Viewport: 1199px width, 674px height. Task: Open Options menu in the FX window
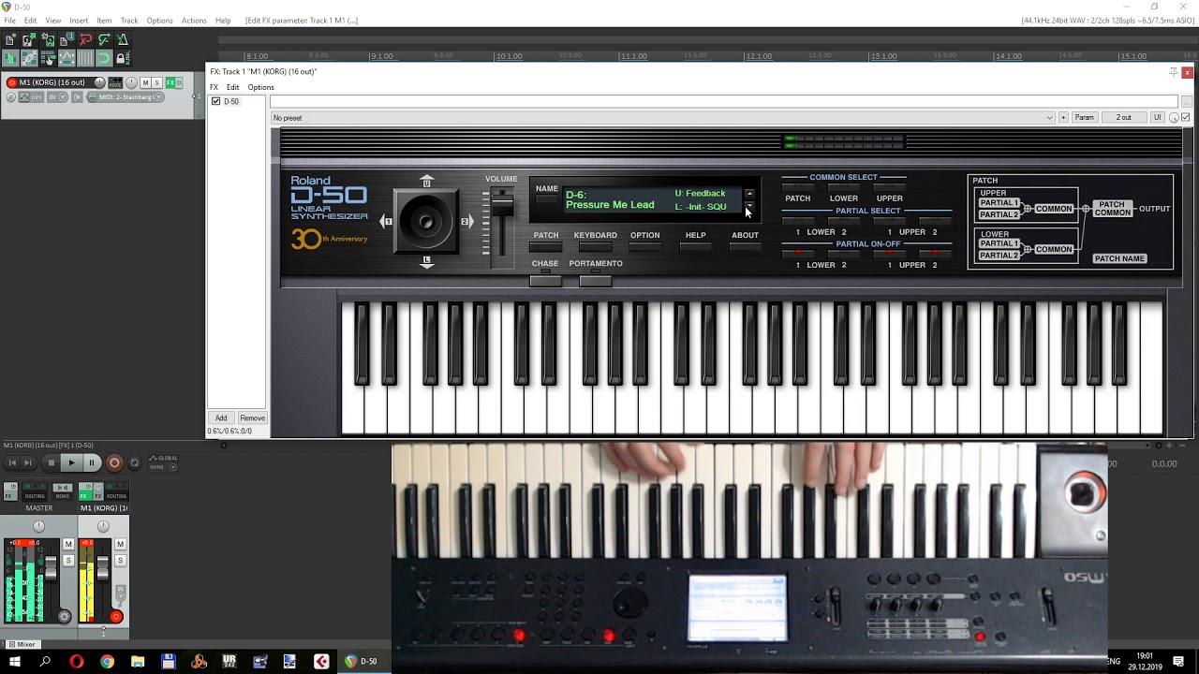pos(260,87)
